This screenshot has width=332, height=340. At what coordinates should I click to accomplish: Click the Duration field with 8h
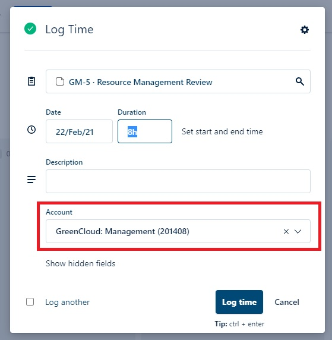145,131
